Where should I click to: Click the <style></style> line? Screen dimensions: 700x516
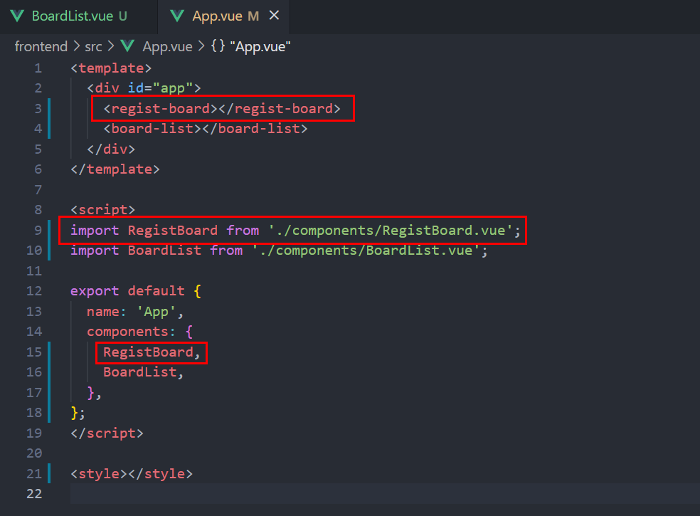132,474
